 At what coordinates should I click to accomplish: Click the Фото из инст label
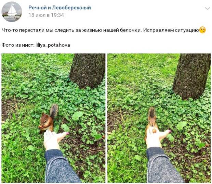[18, 45]
